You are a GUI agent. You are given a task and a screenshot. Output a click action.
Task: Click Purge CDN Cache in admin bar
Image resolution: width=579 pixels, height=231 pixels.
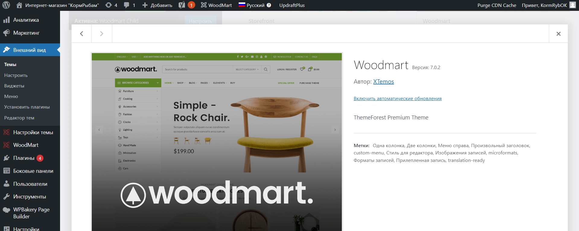click(497, 5)
